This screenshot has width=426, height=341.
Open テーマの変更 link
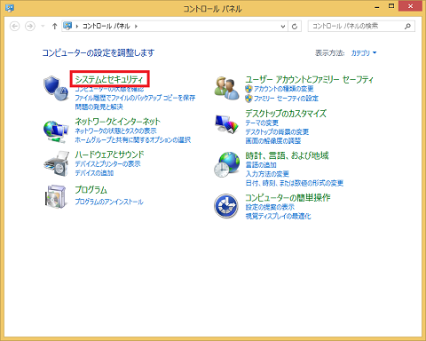click(x=262, y=123)
